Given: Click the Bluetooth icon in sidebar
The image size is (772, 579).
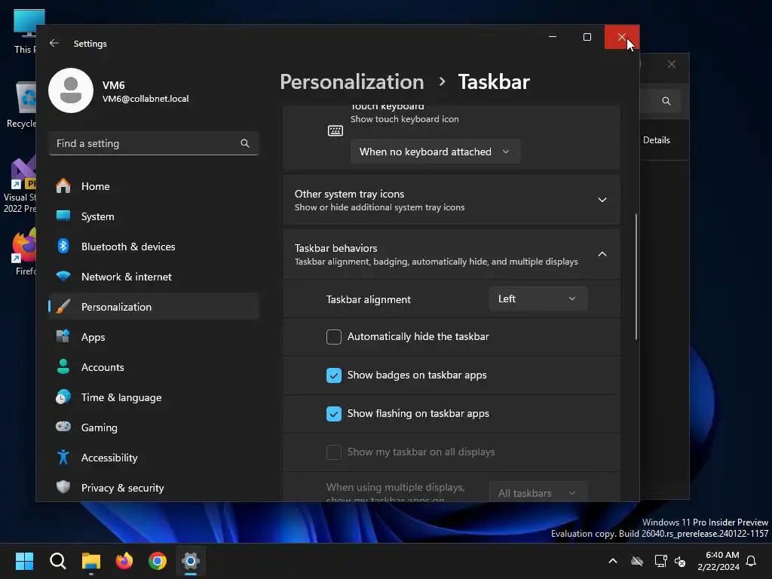Looking at the screenshot, I should [63, 247].
